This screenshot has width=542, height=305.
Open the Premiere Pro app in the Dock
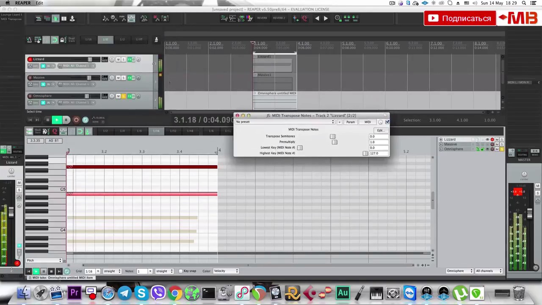75,293
